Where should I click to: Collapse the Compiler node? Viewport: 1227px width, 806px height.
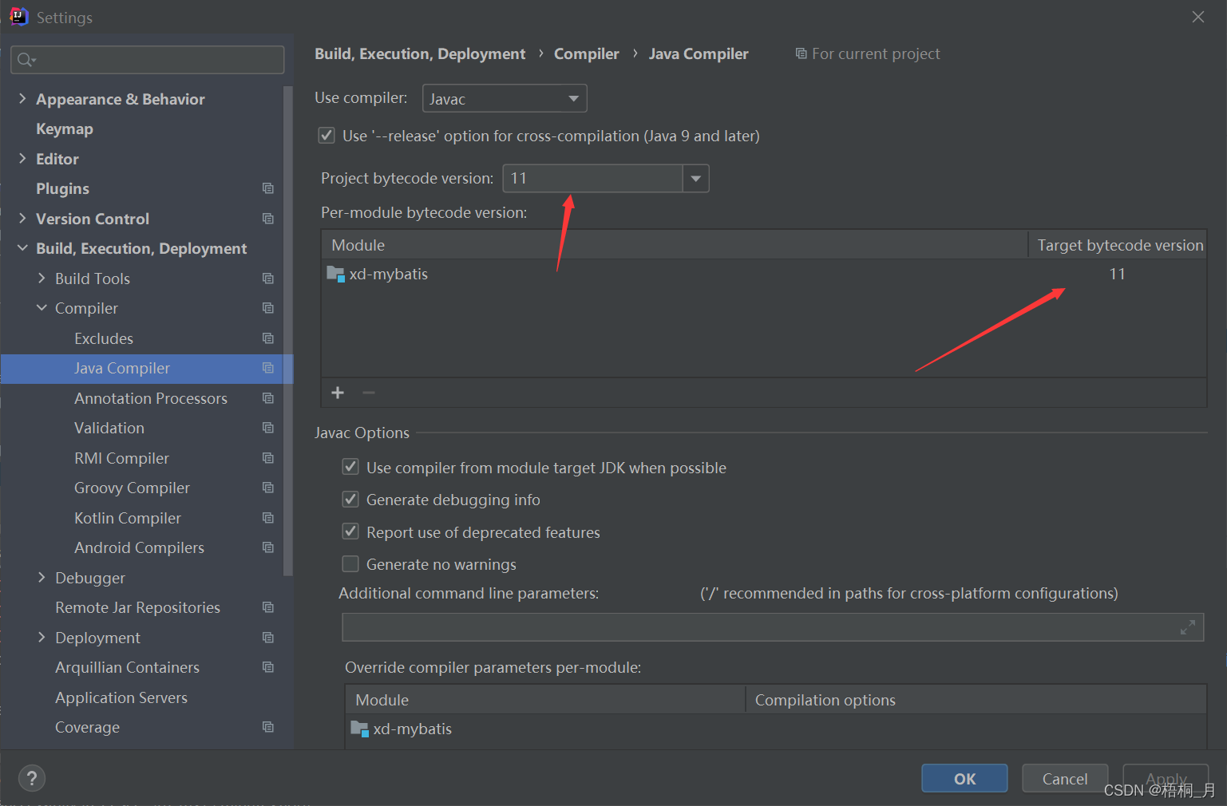(x=42, y=308)
